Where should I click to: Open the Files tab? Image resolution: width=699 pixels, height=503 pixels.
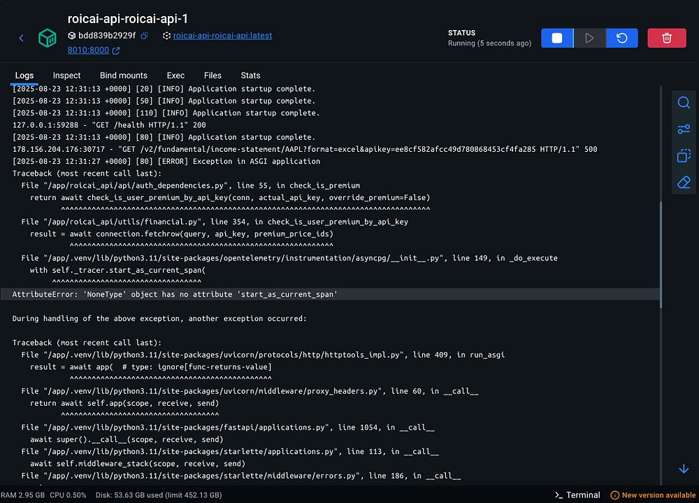[212, 76]
